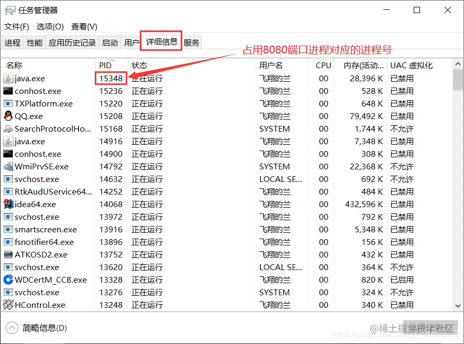
Task: Click the ATKOSD2.exe process icon
Action: 8,254
